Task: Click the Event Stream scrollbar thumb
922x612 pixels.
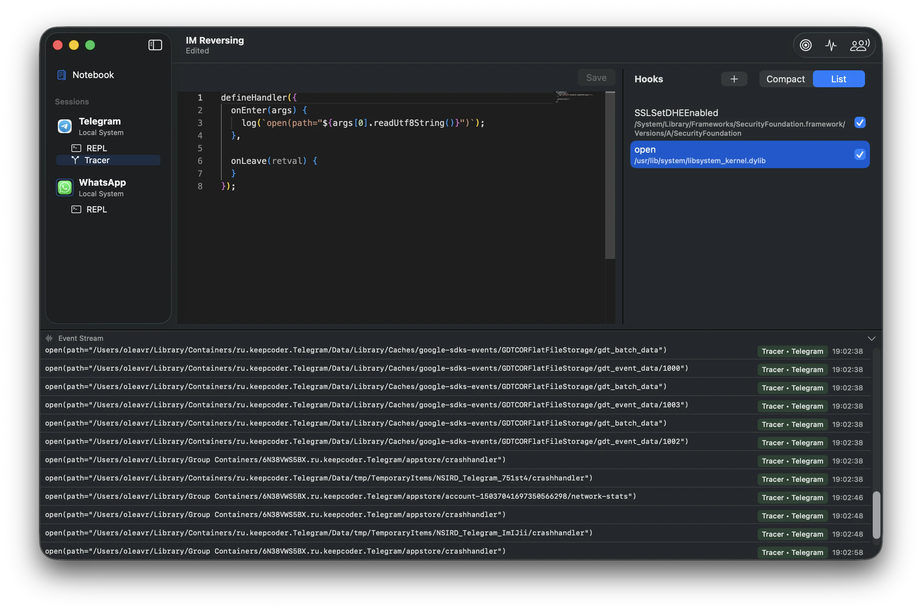Action: [876, 515]
